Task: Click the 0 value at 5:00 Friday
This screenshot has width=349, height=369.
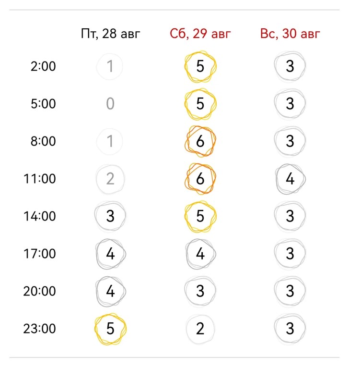Action: [x=110, y=104]
